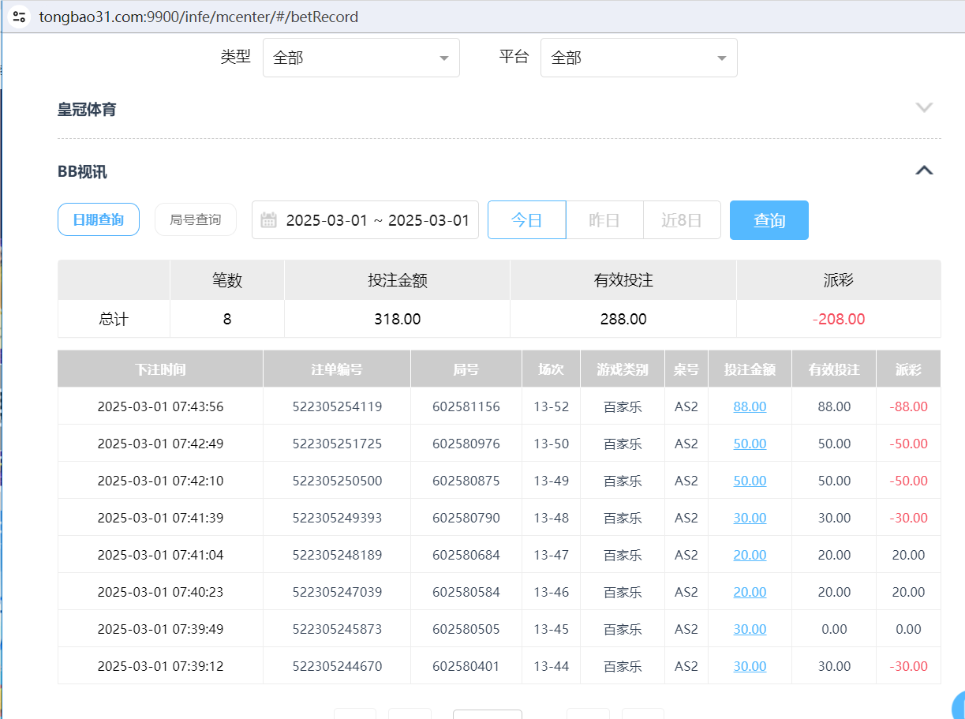Viewport: 965px width, 719px height.
Task: Open the 88.00 bet amount link
Action: pos(749,406)
